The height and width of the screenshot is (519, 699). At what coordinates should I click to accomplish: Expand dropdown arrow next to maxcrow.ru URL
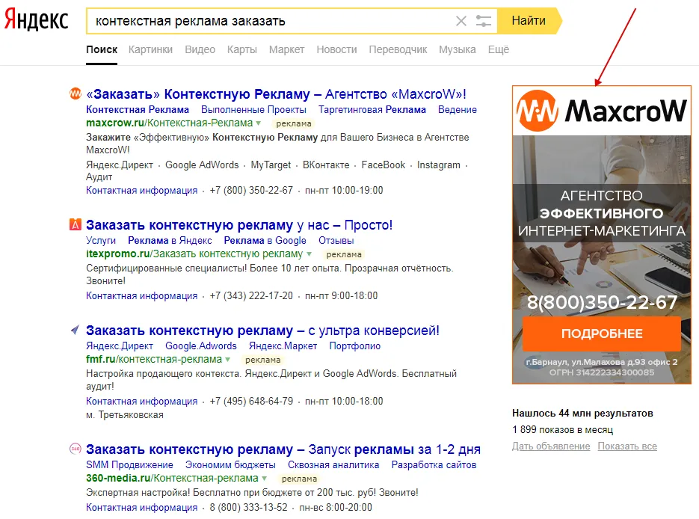(258, 123)
